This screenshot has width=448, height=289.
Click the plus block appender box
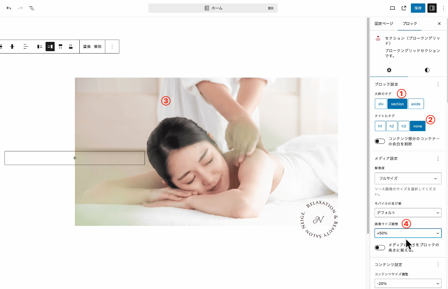point(75,158)
